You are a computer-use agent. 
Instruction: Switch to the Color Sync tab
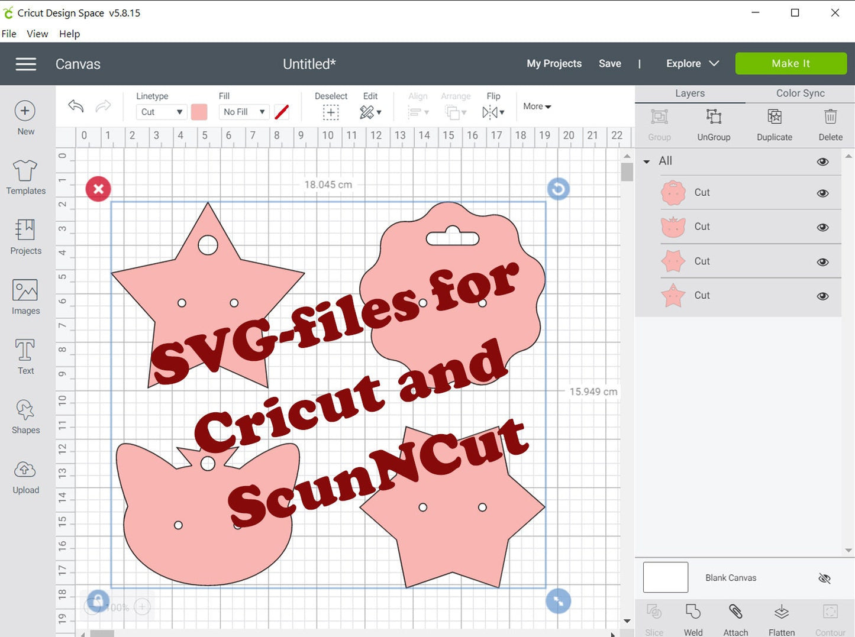(x=800, y=93)
